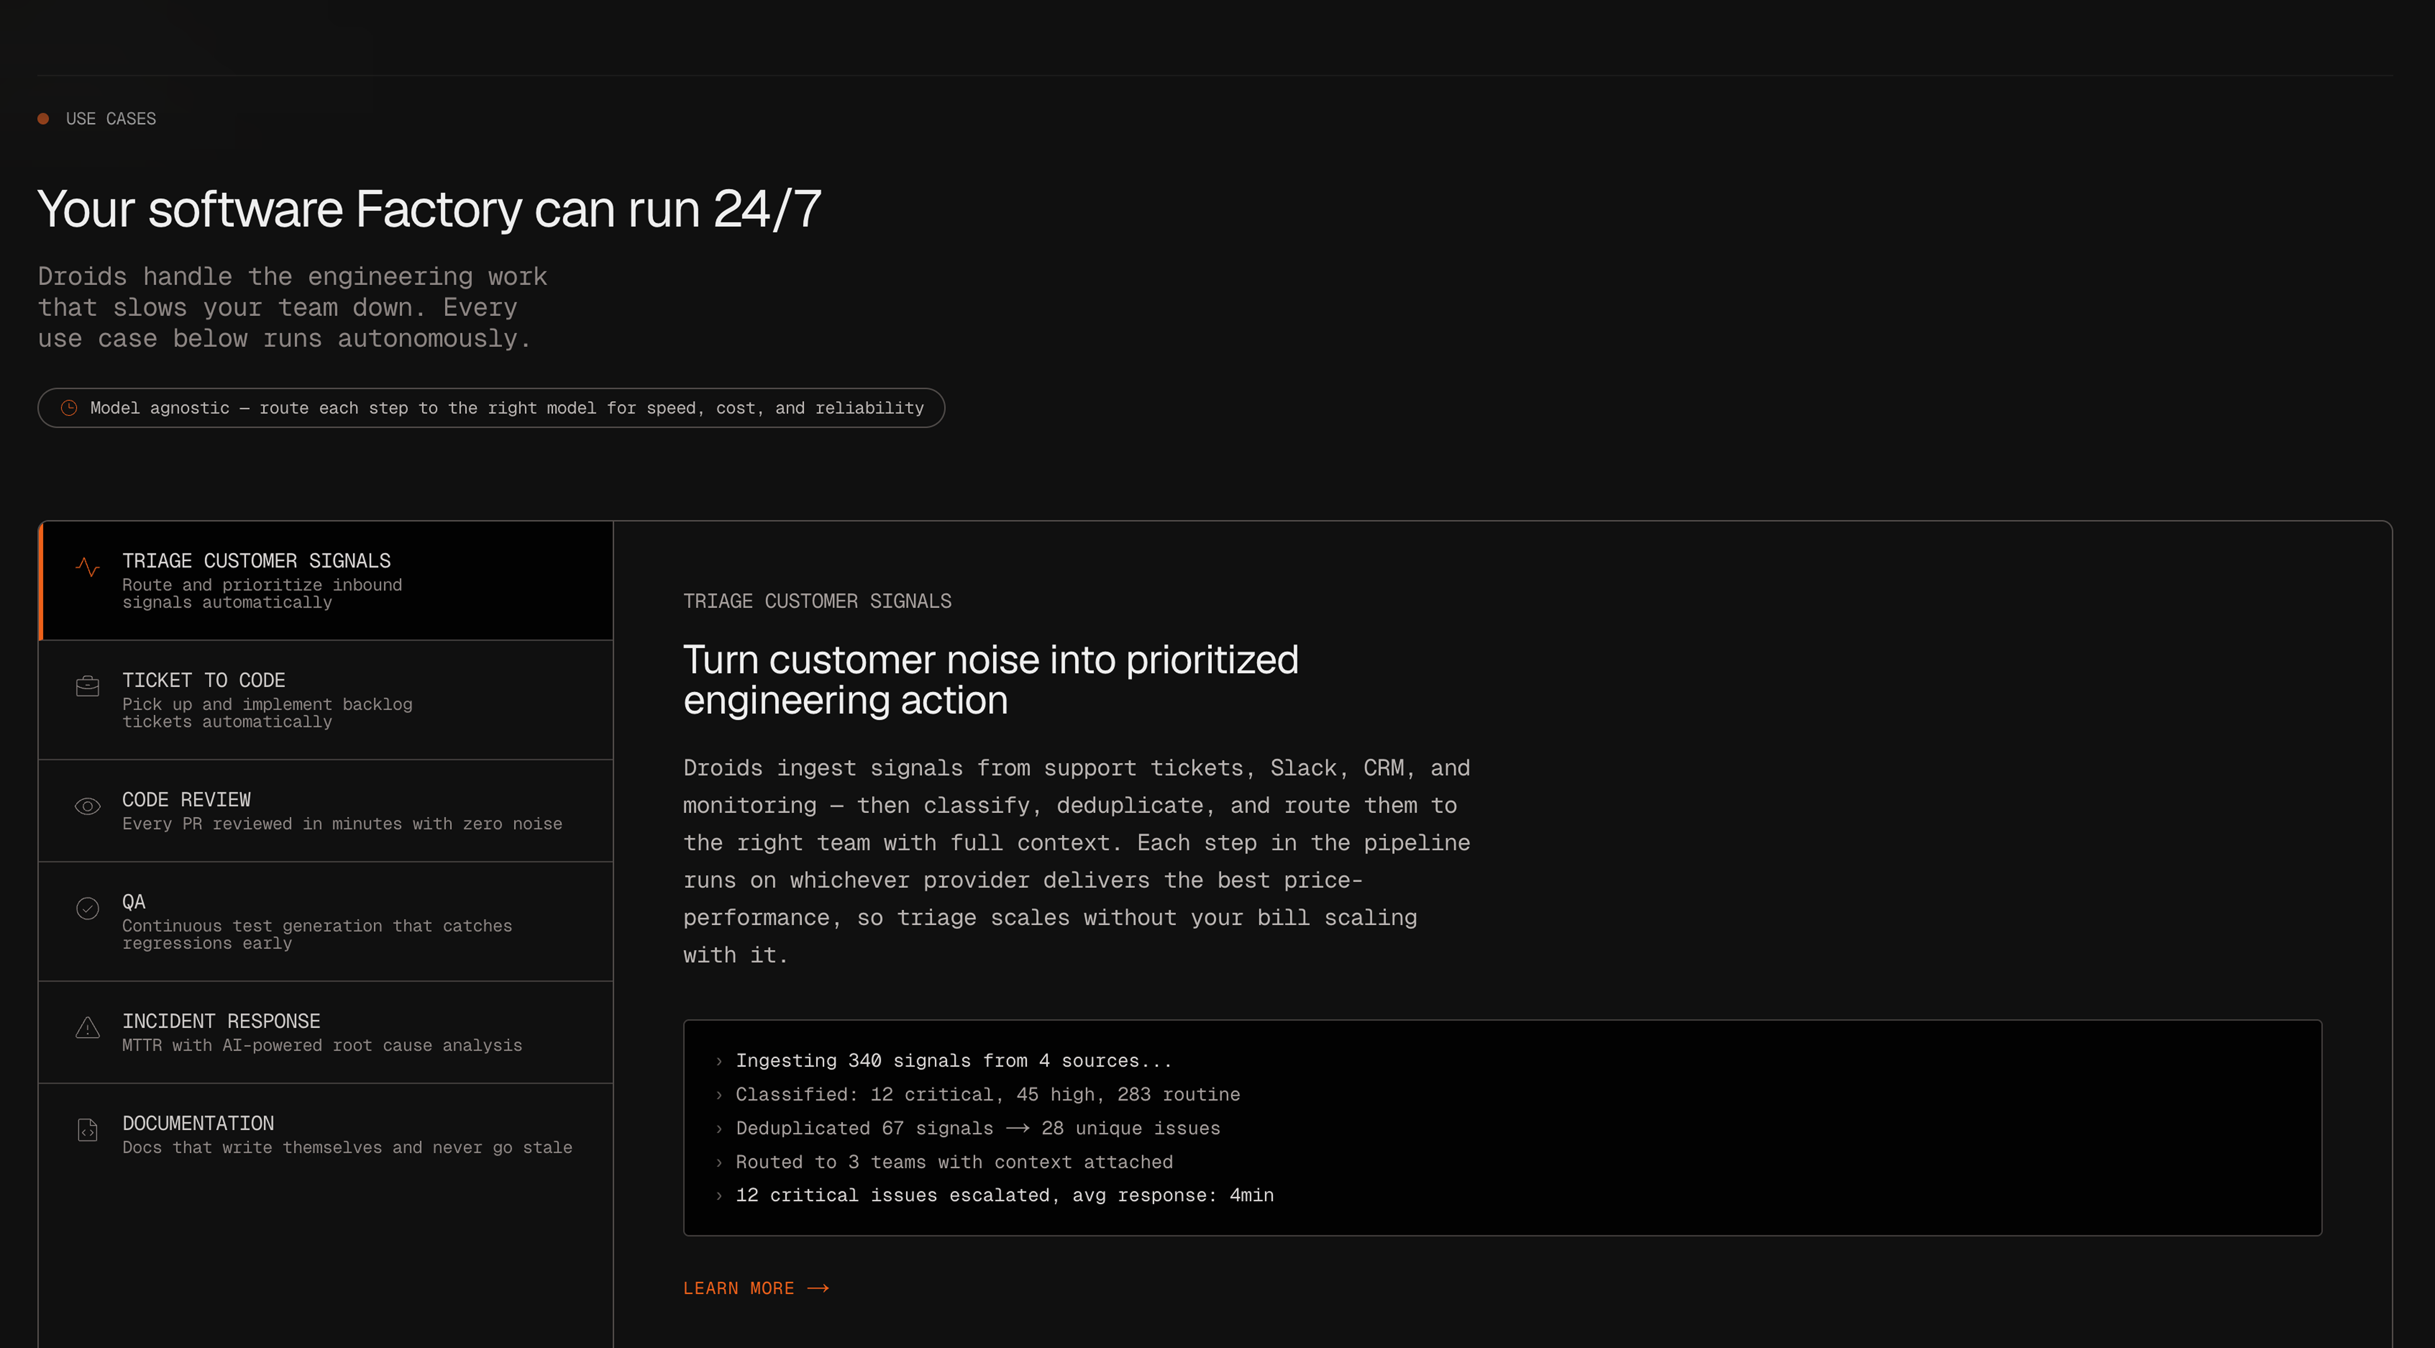
Task: Click the USE CASES section label
Action: [111, 118]
